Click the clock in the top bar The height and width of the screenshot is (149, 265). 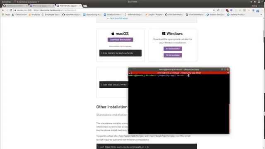pos(132,2)
